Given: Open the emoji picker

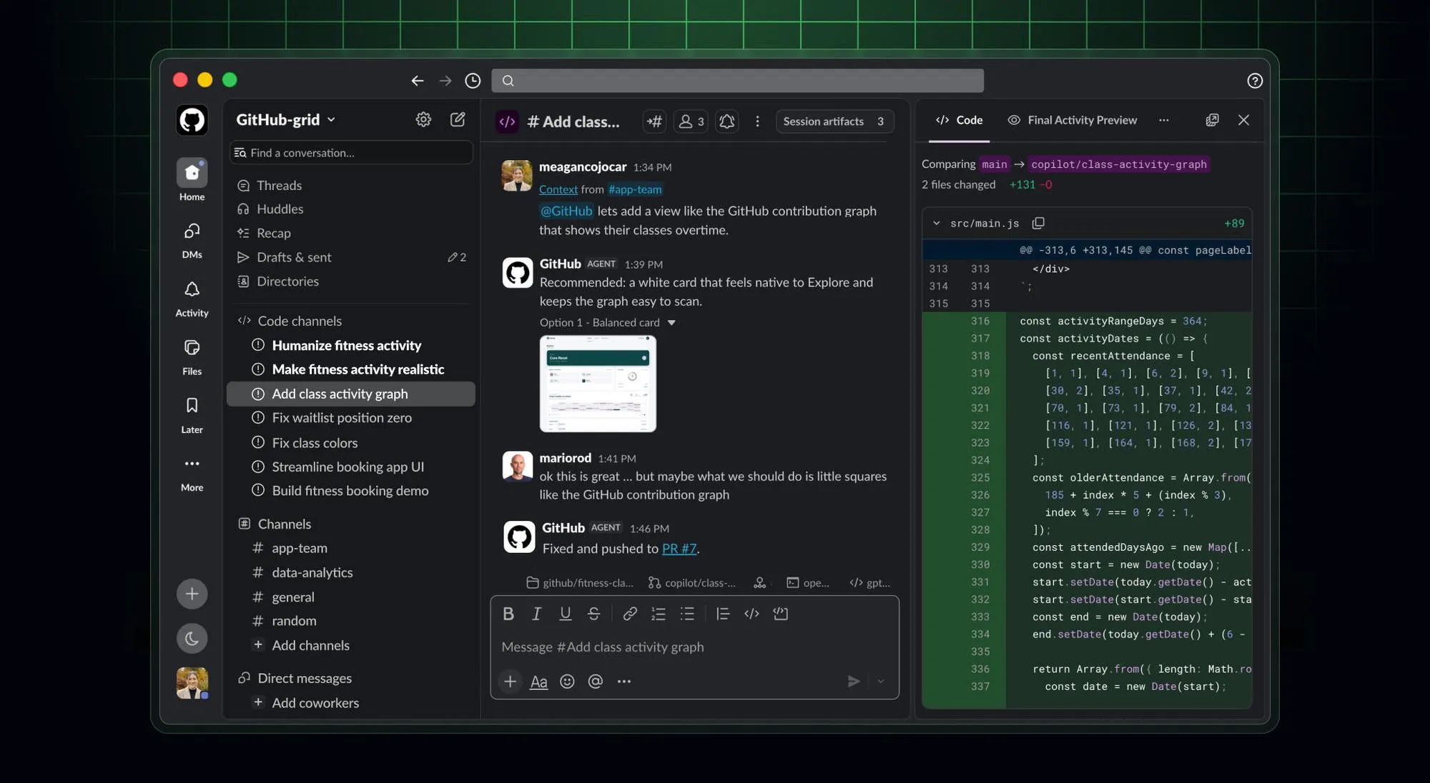Looking at the screenshot, I should [x=567, y=682].
